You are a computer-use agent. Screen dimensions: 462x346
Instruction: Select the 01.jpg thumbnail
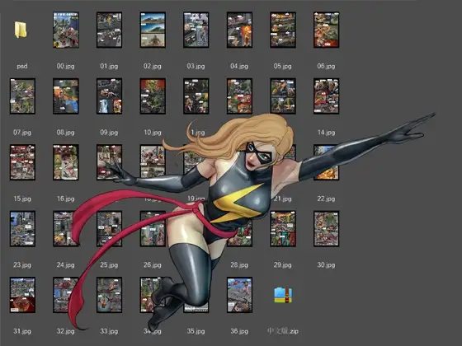coord(109,30)
